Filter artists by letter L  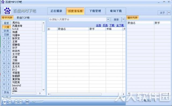coord(9,59)
